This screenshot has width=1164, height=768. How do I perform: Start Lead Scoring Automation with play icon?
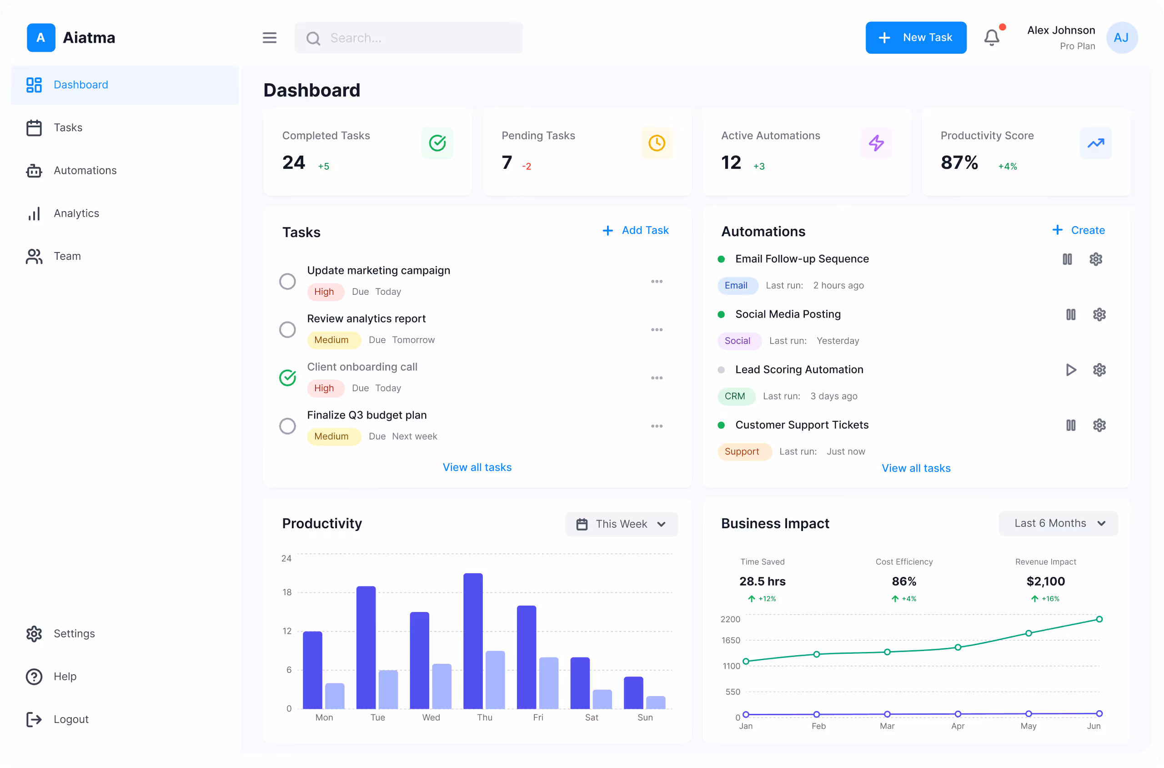pos(1070,370)
